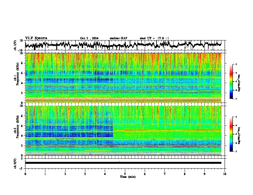Viewport: 253px width, 195px height.
Task: Click the ch.2 color scale bar
Action: [231, 134]
